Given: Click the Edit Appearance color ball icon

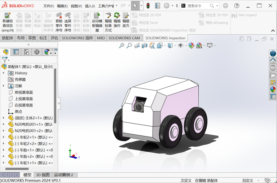Looking at the screenshot, I should pyautogui.click(x=191, y=45).
